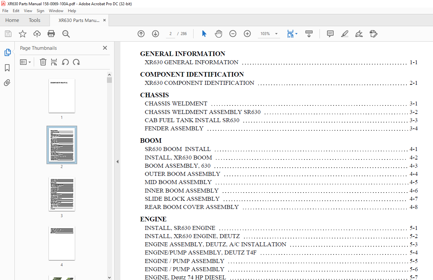The width and height of the screenshot is (433, 280).
Task: Select the XR630 Parts Manual document tab
Action: point(79,20)
